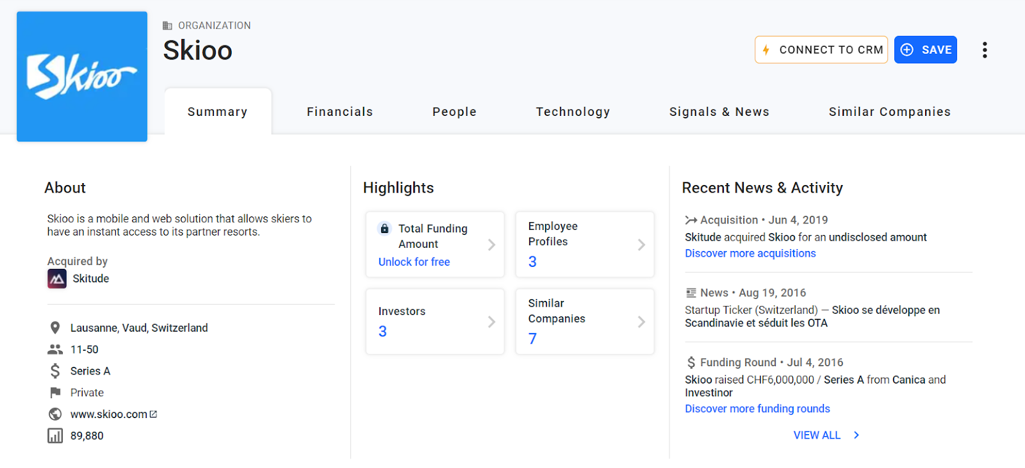Click the Investors count 3
This screenshot has height=468, width=1025.
[x=382, y=332]
